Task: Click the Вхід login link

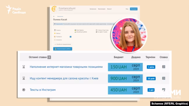Action: point(127,9)
